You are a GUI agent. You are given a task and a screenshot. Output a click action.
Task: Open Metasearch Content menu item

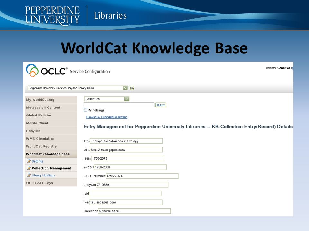tap(51, 107)
